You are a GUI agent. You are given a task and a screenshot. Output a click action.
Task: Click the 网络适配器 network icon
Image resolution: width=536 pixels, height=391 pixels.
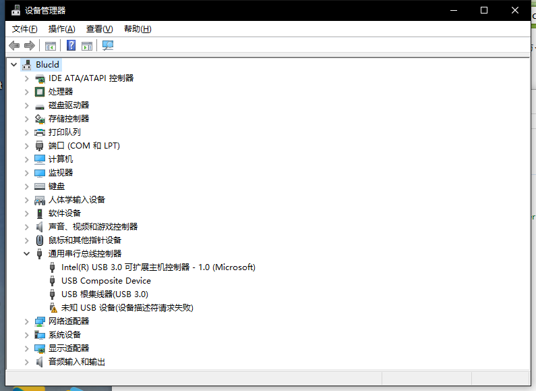(40, 321)
